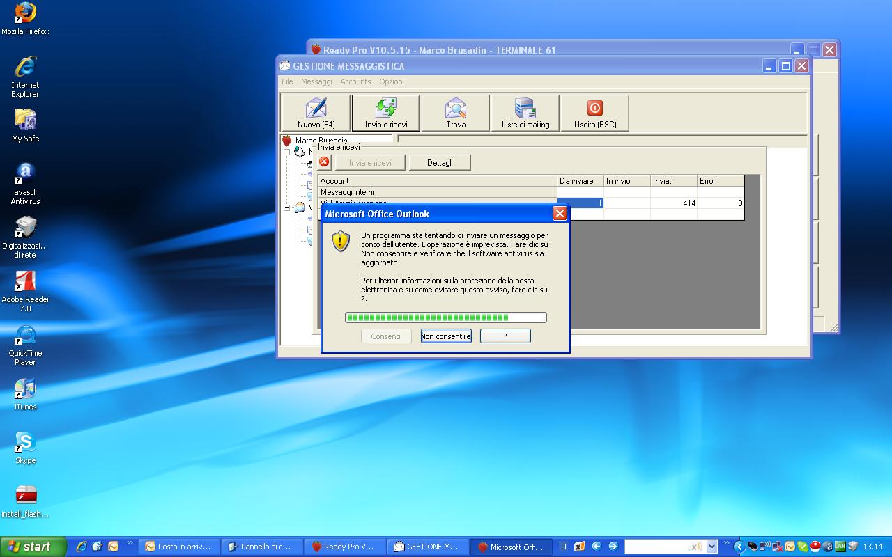The image size is (892, 557).
Task: Select iTunes desktop shortcut
Action: 25,394
